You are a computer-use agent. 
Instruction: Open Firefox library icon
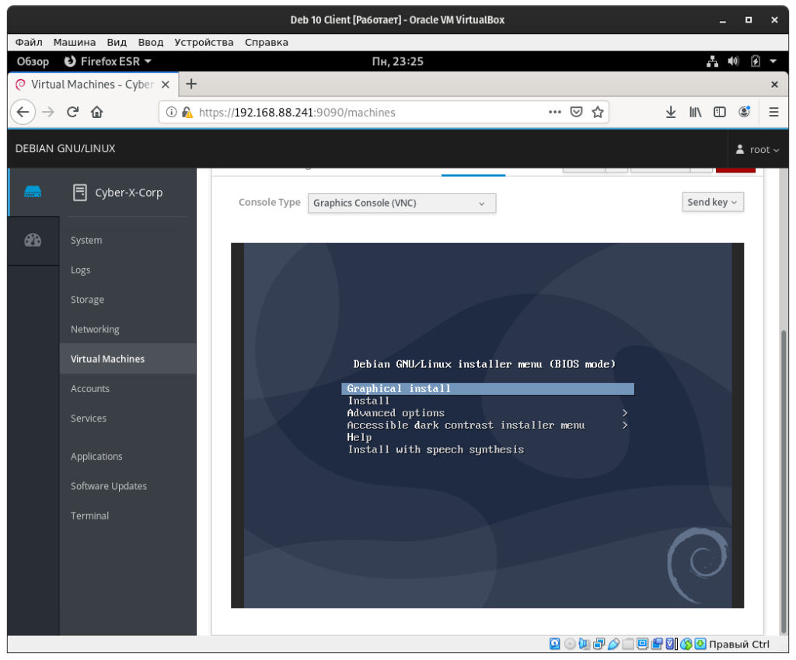[695, 112]
